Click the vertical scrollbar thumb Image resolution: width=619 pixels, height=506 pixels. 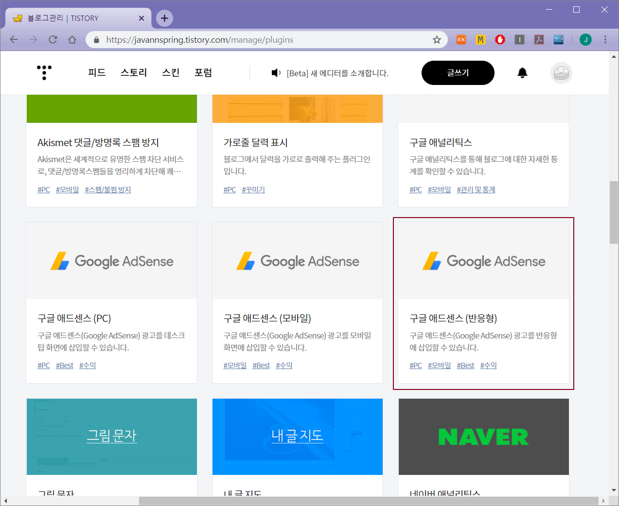click(x=614, y=212)
